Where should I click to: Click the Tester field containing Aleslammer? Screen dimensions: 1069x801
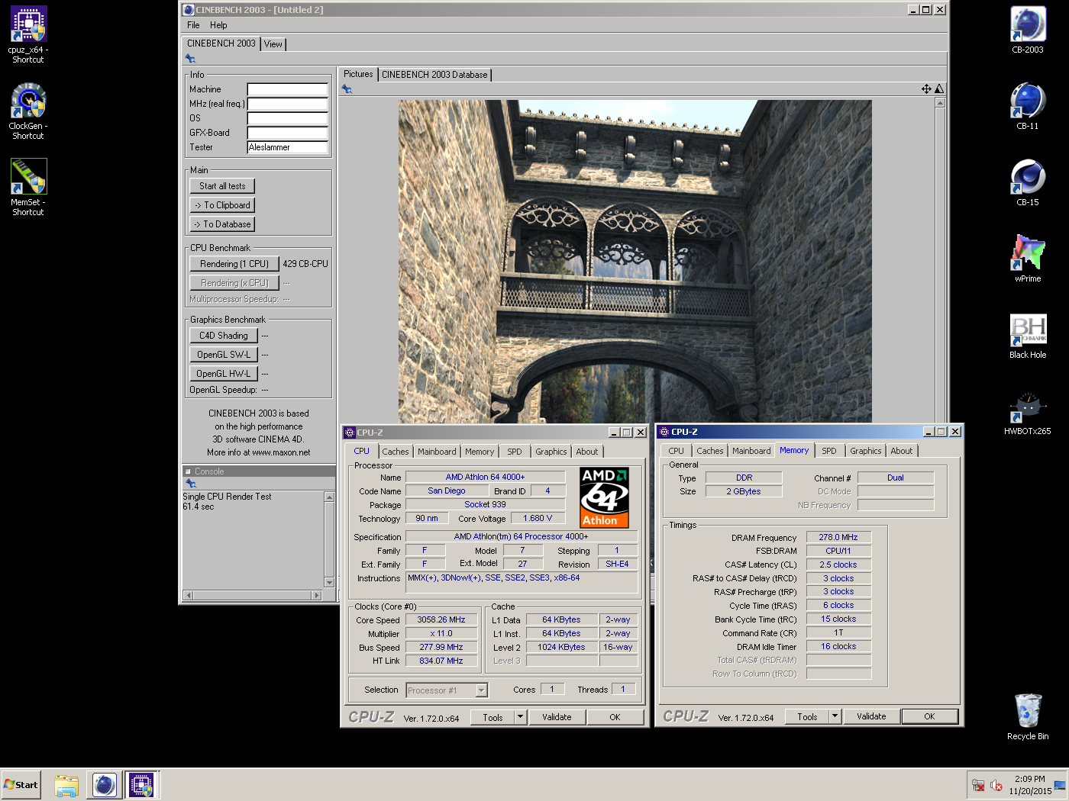click(288, 147)
